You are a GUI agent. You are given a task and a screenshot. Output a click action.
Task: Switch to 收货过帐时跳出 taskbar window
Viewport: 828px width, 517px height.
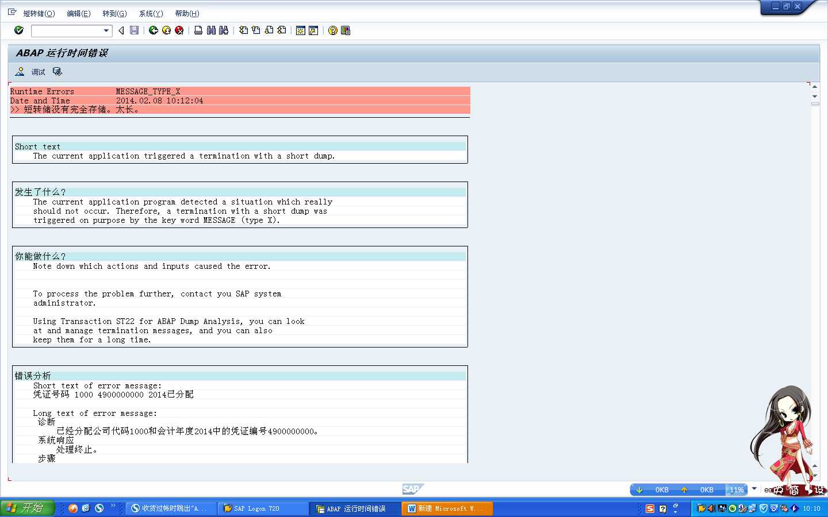171,508
